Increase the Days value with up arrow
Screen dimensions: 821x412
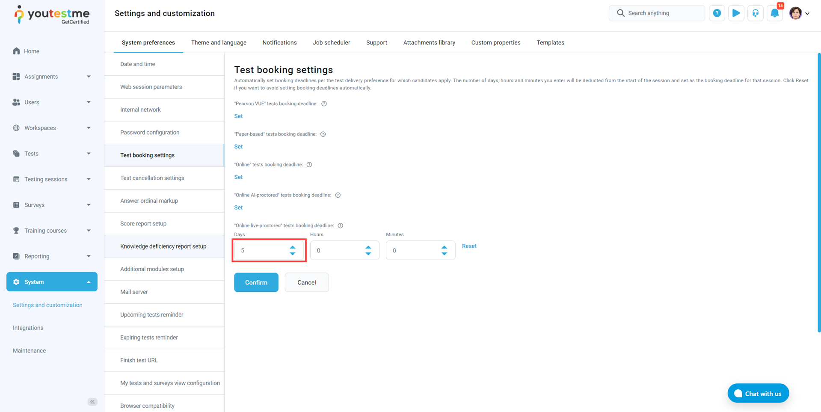pos(293,247)
